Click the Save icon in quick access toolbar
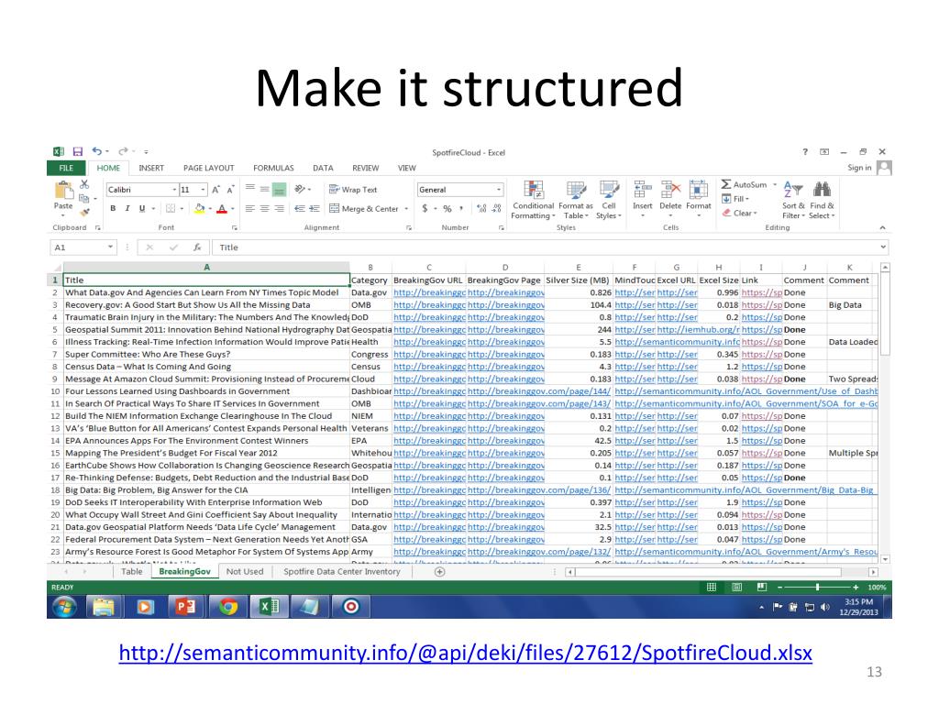 pos(77,152)
